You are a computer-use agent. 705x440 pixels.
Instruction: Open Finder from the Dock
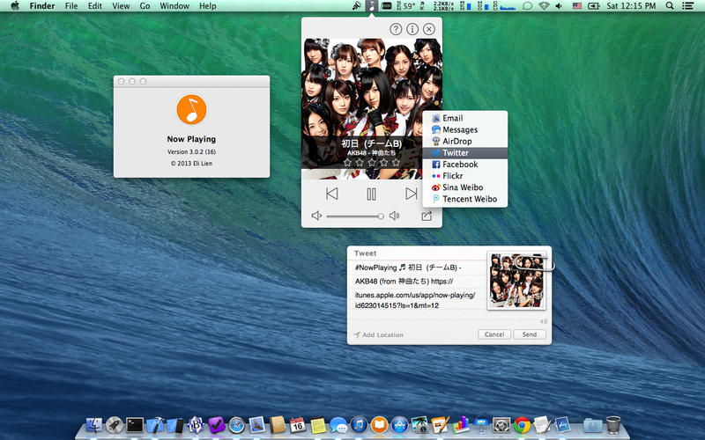click(94, 424)
